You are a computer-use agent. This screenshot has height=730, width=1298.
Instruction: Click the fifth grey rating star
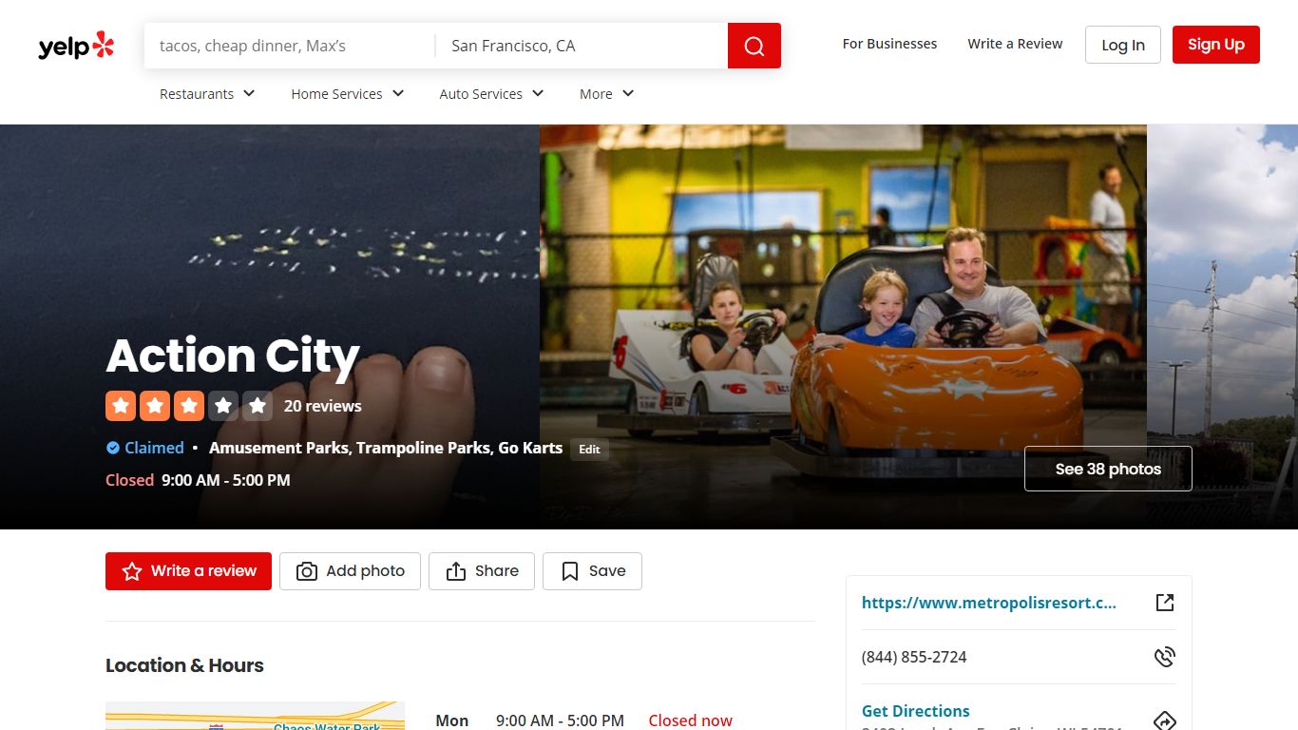click(x=258, y=406)
